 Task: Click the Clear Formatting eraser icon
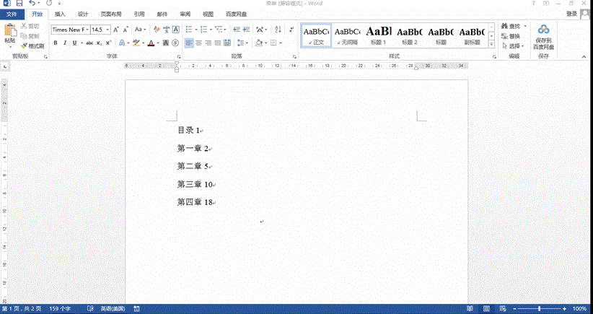point(157,30)
